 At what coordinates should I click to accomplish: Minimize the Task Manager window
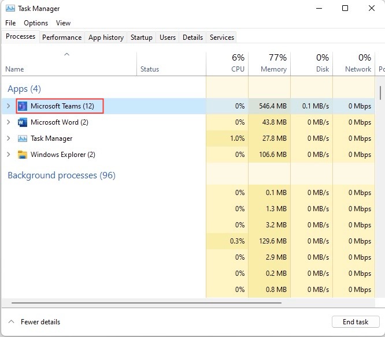(x=319, y=8)
